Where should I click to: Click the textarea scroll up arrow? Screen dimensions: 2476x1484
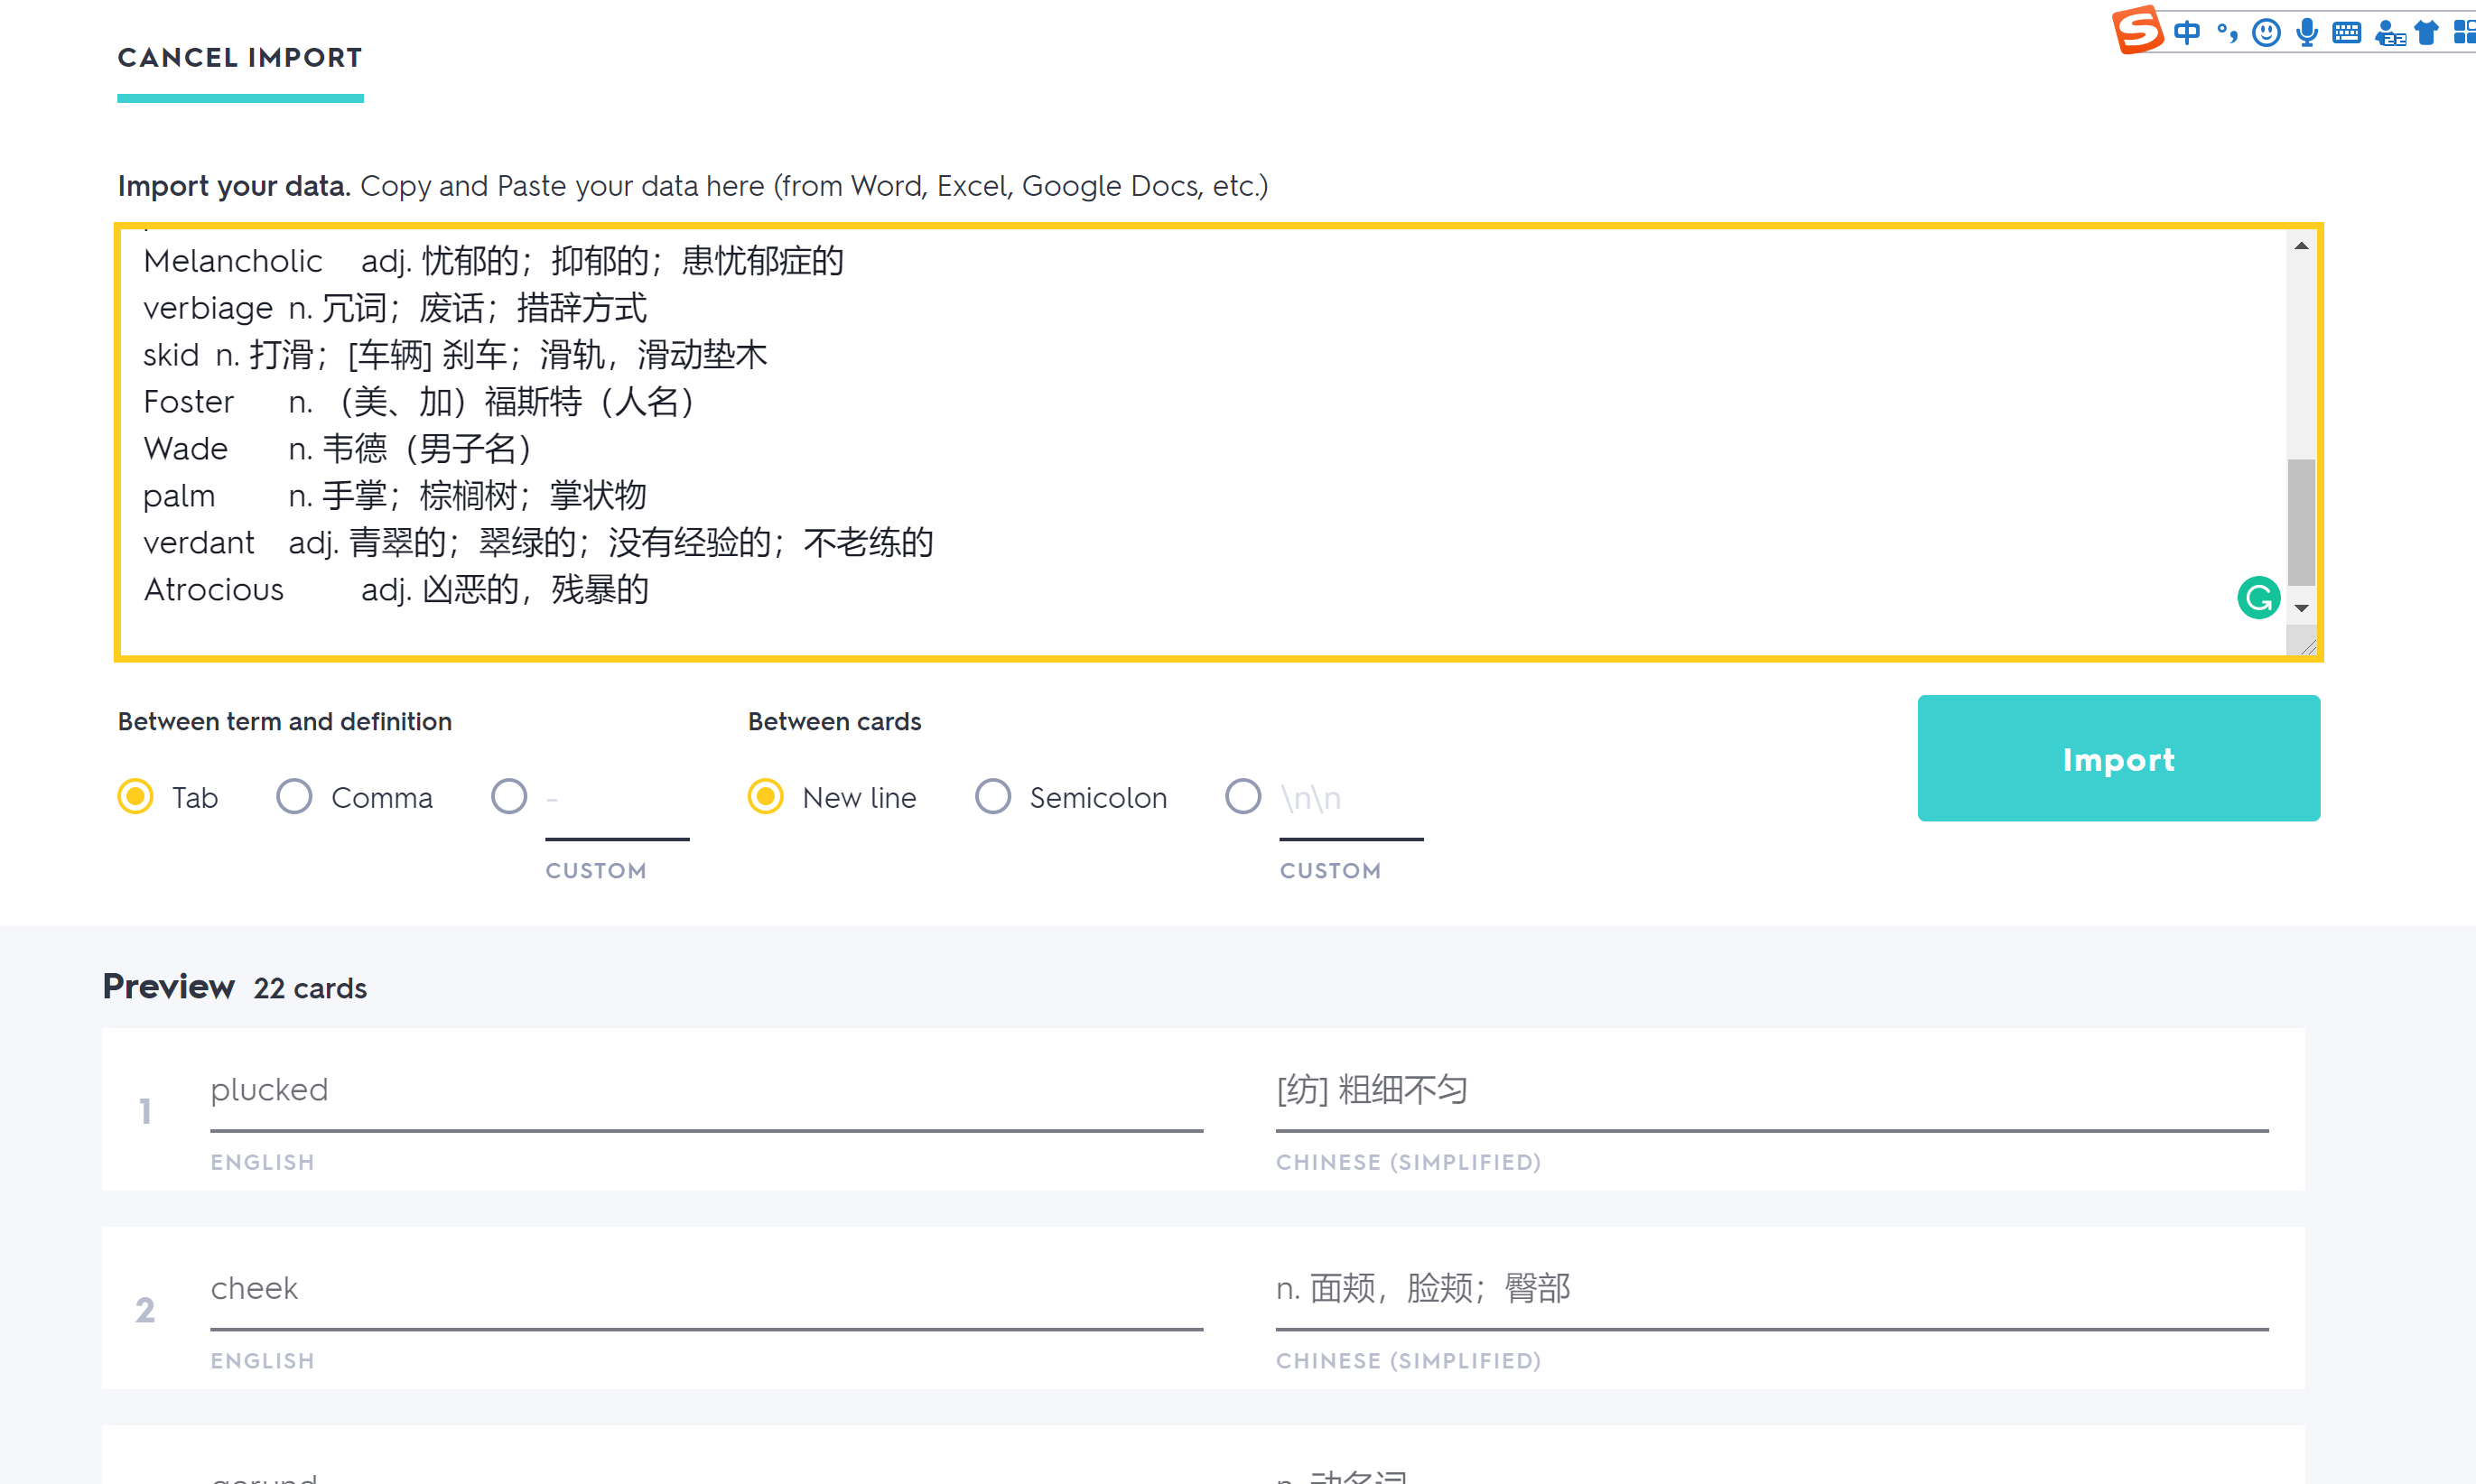pos(2301,246)
